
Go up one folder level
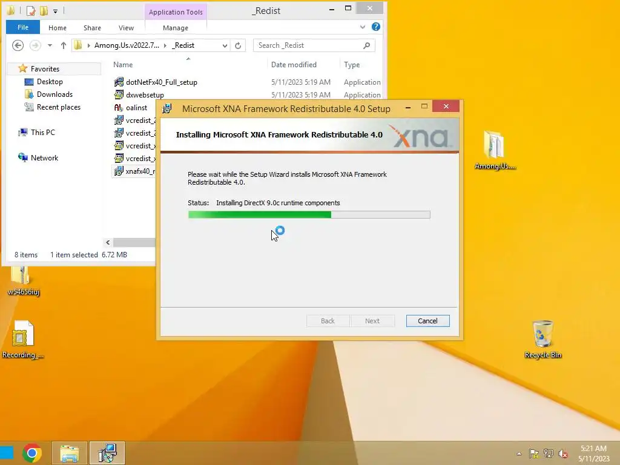pyautogui.click(x=63, y=45)
